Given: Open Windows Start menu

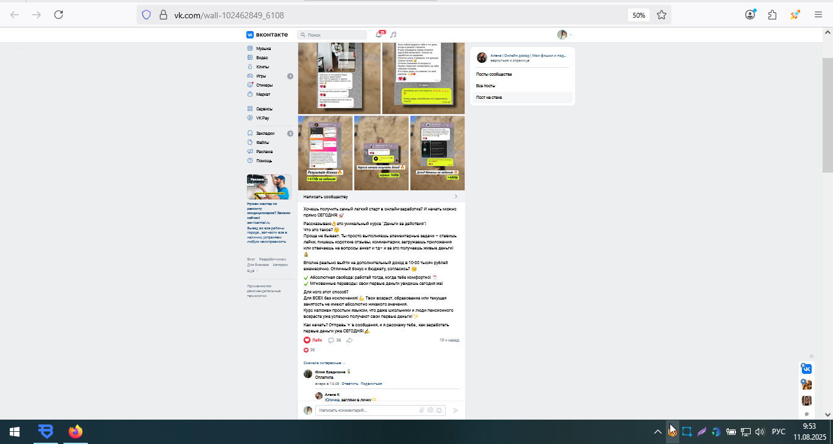Looking at the screenshot, I should 15,432.
